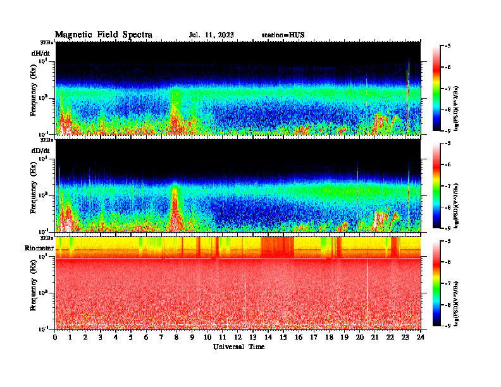Click the hour '4' tick label

[116, 337]
